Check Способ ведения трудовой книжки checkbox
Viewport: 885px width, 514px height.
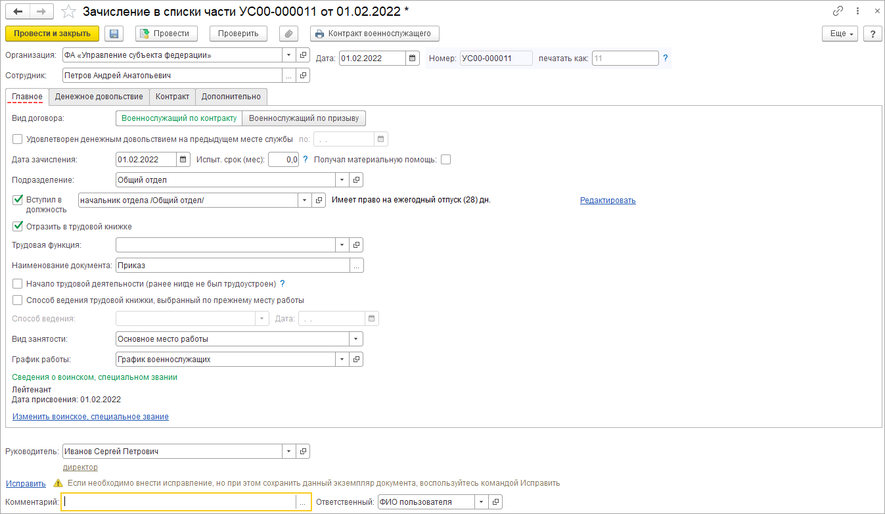18,300
